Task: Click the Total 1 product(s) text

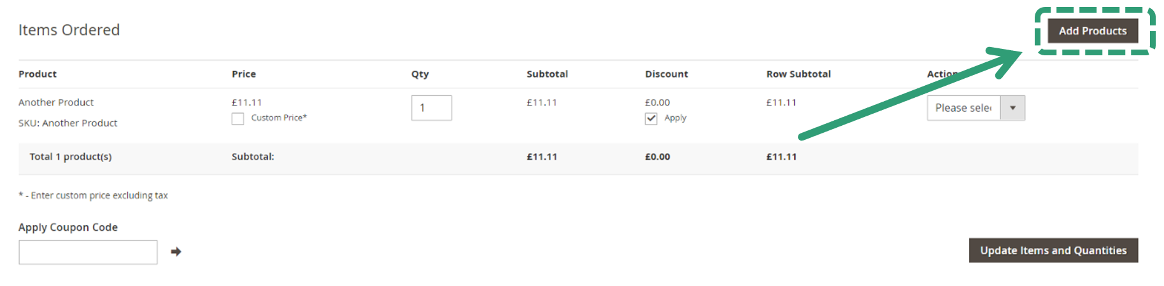Action: coord(70,157)
